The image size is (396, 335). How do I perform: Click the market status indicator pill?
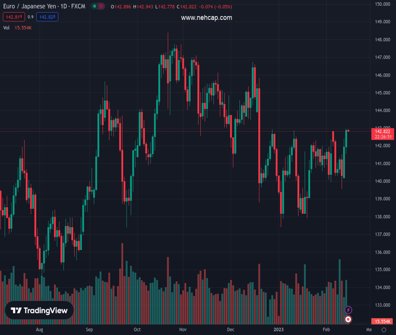pos(98,7)
